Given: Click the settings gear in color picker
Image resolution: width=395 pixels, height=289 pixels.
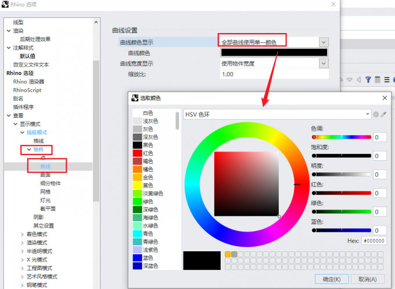Looking at the screenshot, I should pos(376,114).
